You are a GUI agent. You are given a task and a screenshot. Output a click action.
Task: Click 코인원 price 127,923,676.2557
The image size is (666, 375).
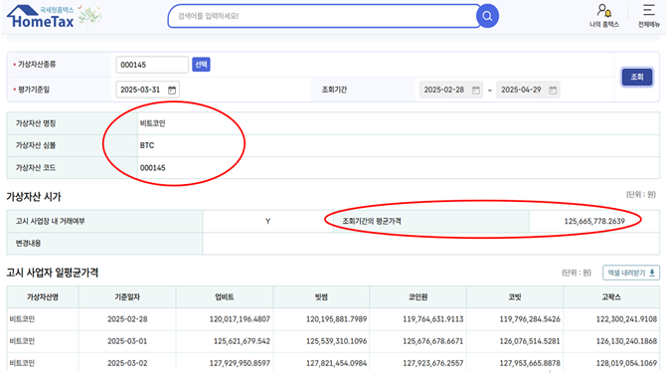click(x=433, y=363)
